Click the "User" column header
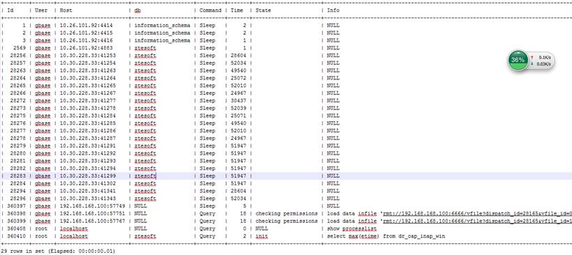The height and width of the screenshot is (255, 572). coord(41,10)
